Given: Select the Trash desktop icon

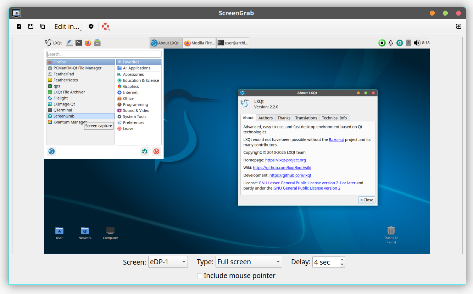Looking at the screenshot, I should click(x=391, y=235).
